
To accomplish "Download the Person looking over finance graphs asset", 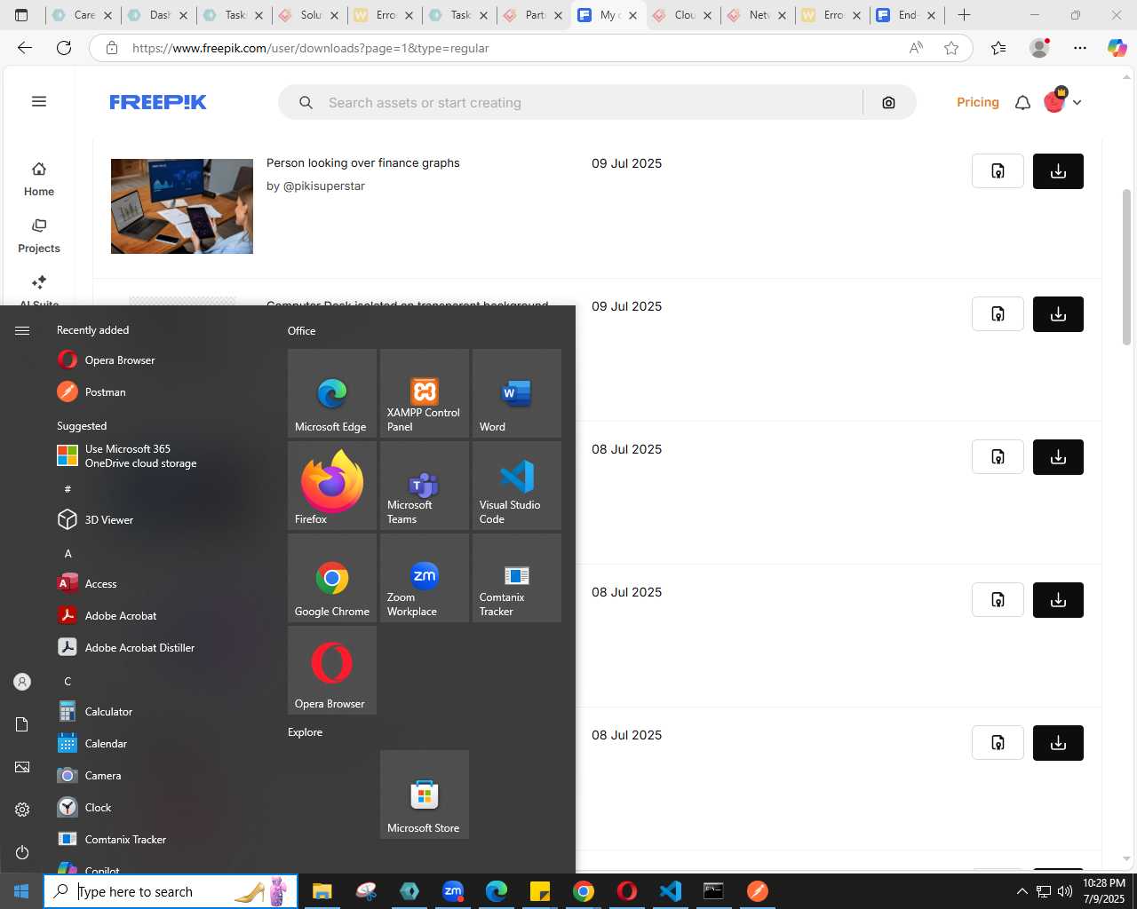I will tap(1058, 171).
